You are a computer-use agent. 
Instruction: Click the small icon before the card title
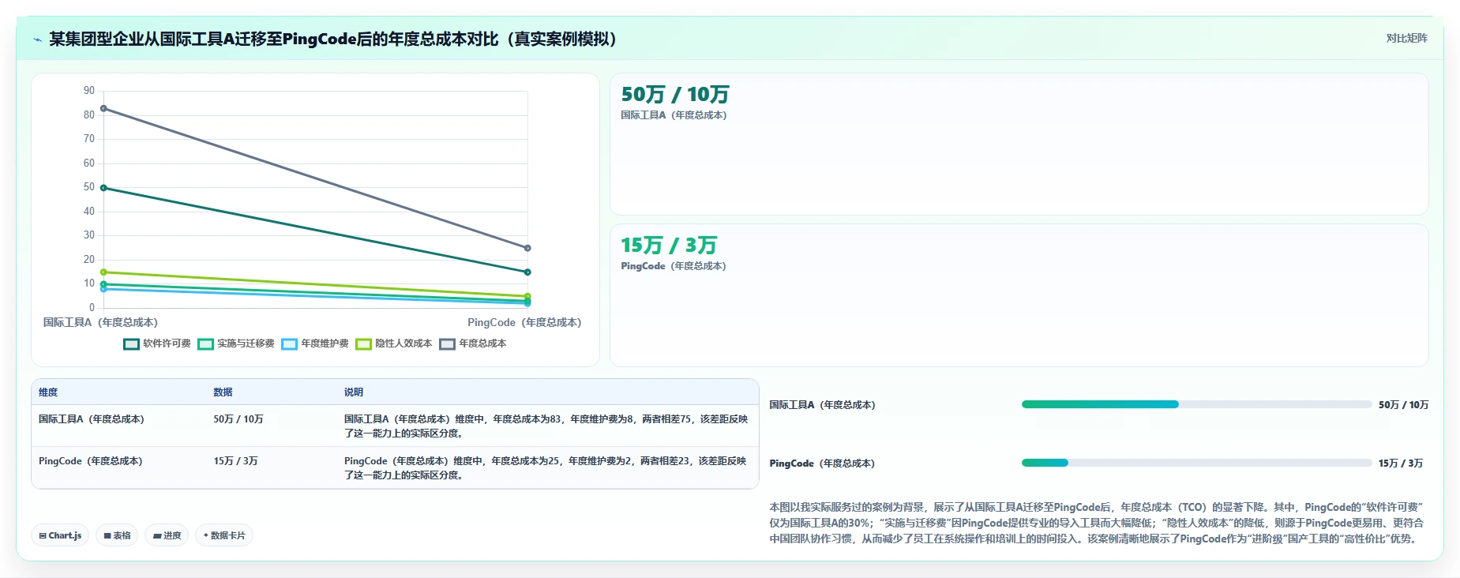[x=37, y=39]
